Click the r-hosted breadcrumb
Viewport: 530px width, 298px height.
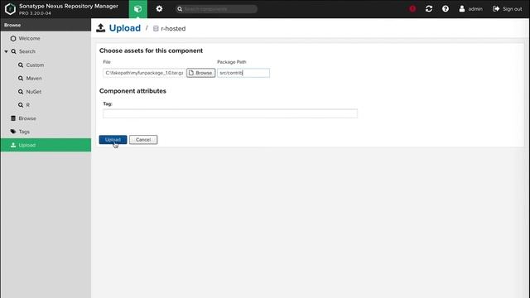pos(173,29)
